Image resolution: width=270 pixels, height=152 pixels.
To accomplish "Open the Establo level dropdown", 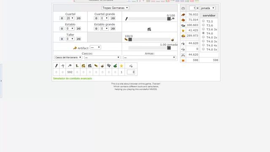I will (x=70, y=28).
